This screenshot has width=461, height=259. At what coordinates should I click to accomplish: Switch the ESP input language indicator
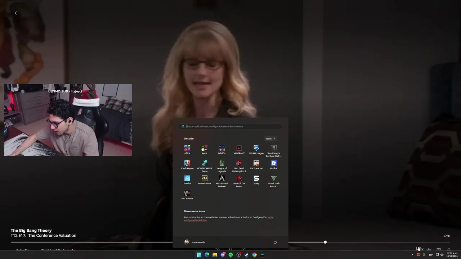tap(431, 255)
